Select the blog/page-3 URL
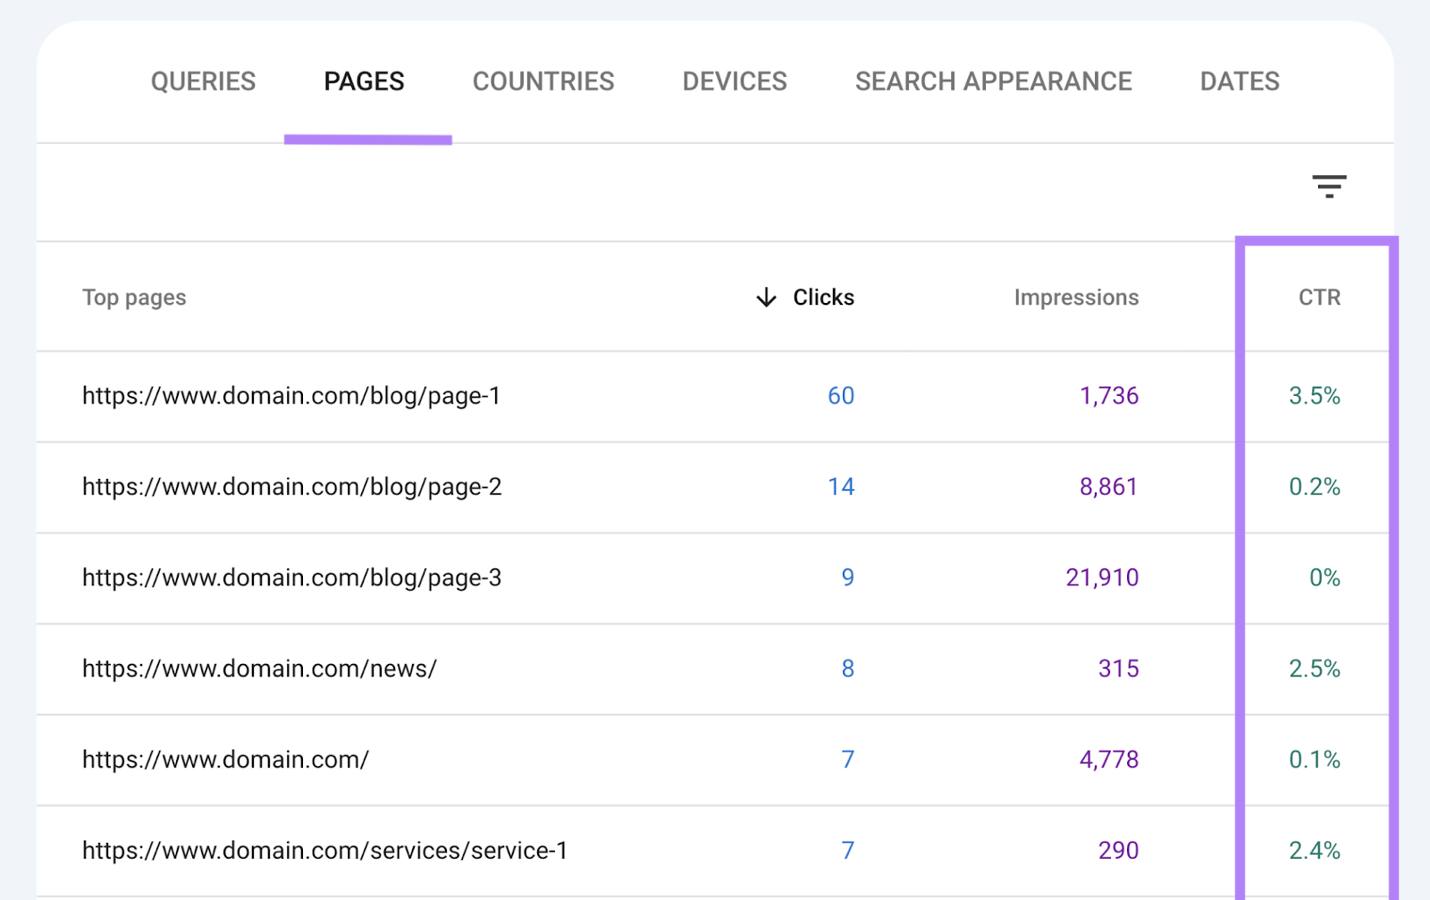The width and height of the screenshot is (1430, 900). (292, 578)
